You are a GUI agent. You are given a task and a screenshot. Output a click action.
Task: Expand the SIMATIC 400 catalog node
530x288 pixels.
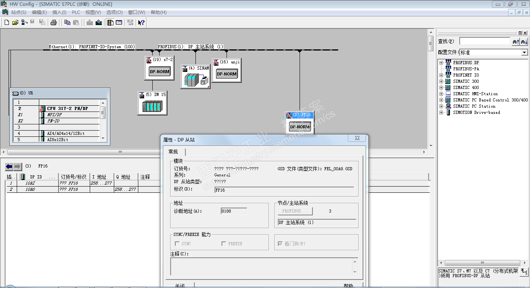tap(441, 87)
